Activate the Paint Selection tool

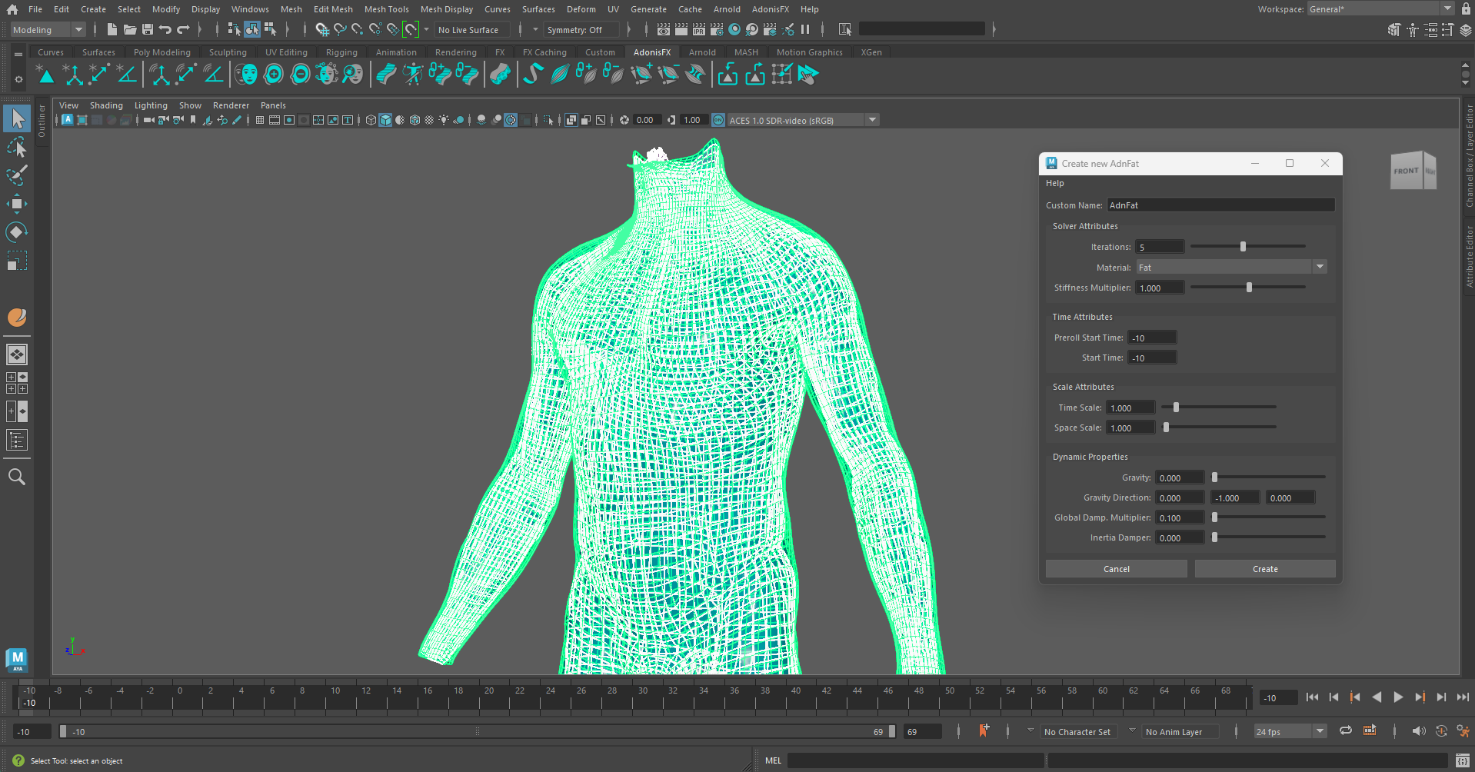17,175
